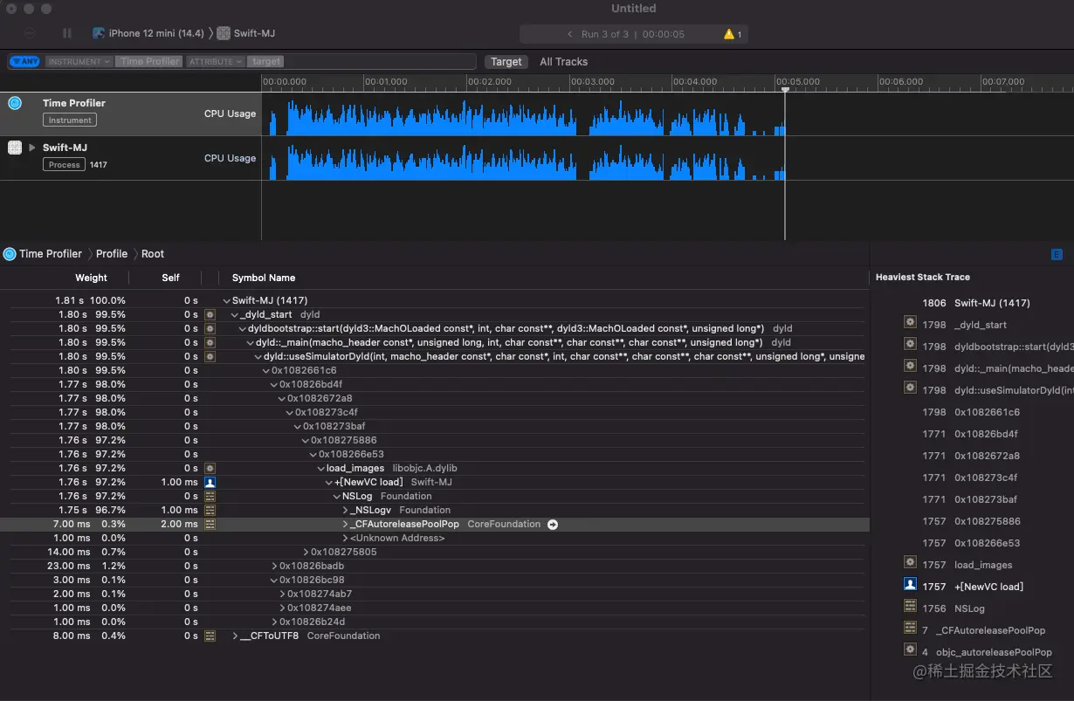Open the ATTRIBUTE filter dropdown
This screenshot has height=701, width=1074.
pos(216,62)
